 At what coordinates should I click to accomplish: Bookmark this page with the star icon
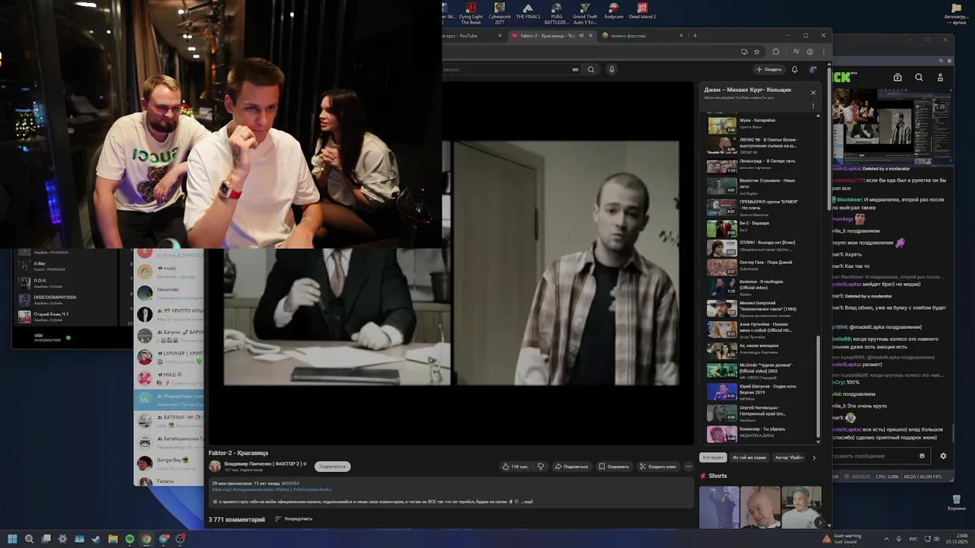pos(756,52)
